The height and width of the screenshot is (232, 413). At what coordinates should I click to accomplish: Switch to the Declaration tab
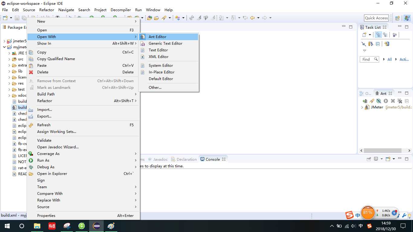(x=184, y=159)
